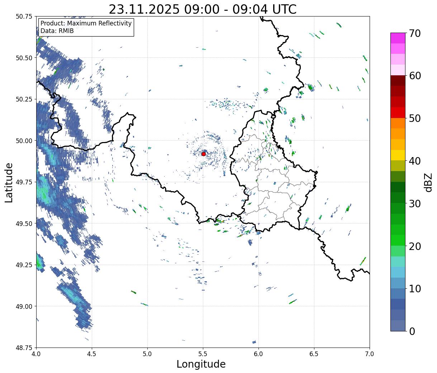Click the longitude tick label 6.5
The width and height of the screenshot is (437, 373).
click(314, 354)
